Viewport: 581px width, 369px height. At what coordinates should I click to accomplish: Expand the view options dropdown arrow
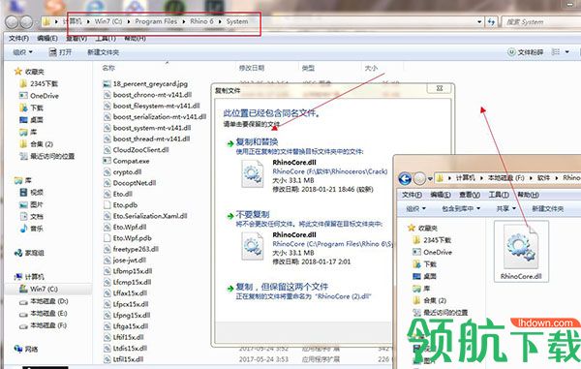(x=566, y=52)
